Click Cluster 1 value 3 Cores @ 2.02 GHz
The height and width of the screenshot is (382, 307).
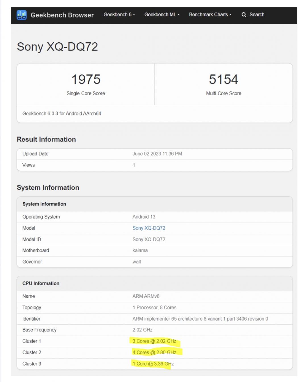tap(154, 341)
